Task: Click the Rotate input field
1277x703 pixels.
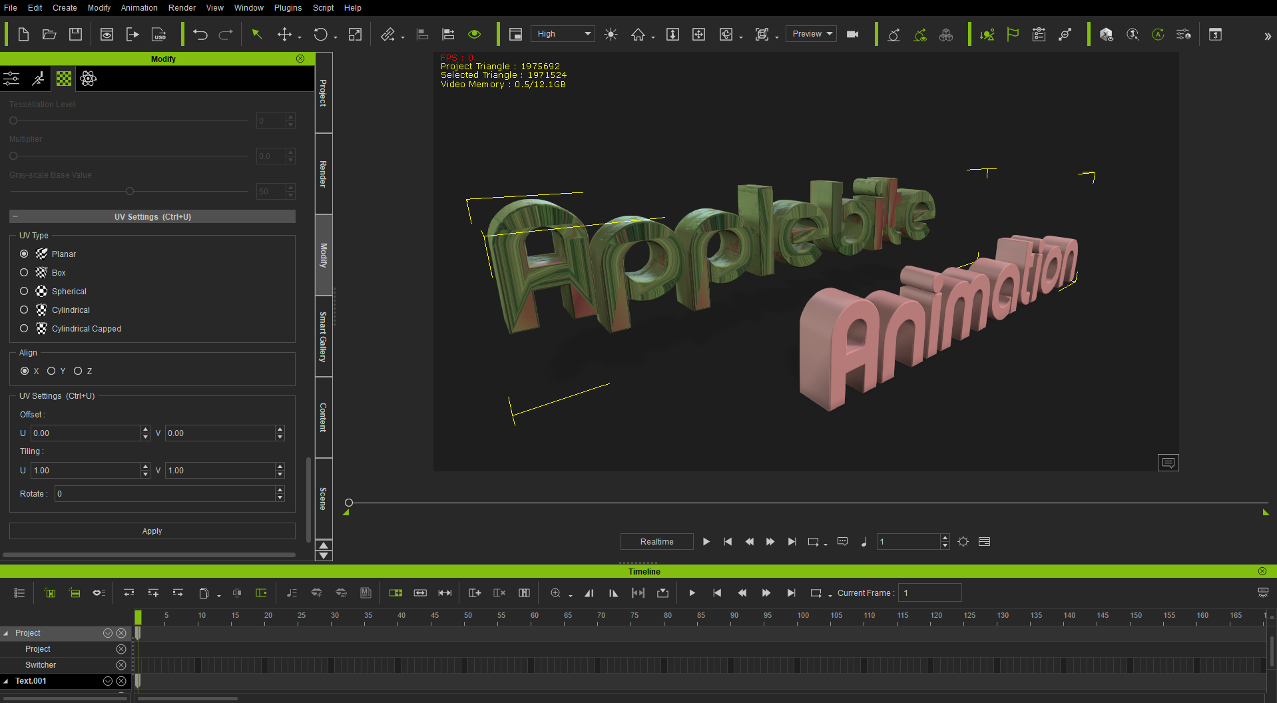Action: pos(164,494)
